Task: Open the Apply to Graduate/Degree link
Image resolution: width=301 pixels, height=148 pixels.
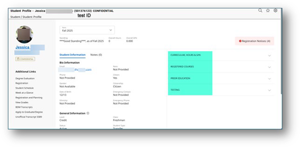Action: click(x=29, y=112)
